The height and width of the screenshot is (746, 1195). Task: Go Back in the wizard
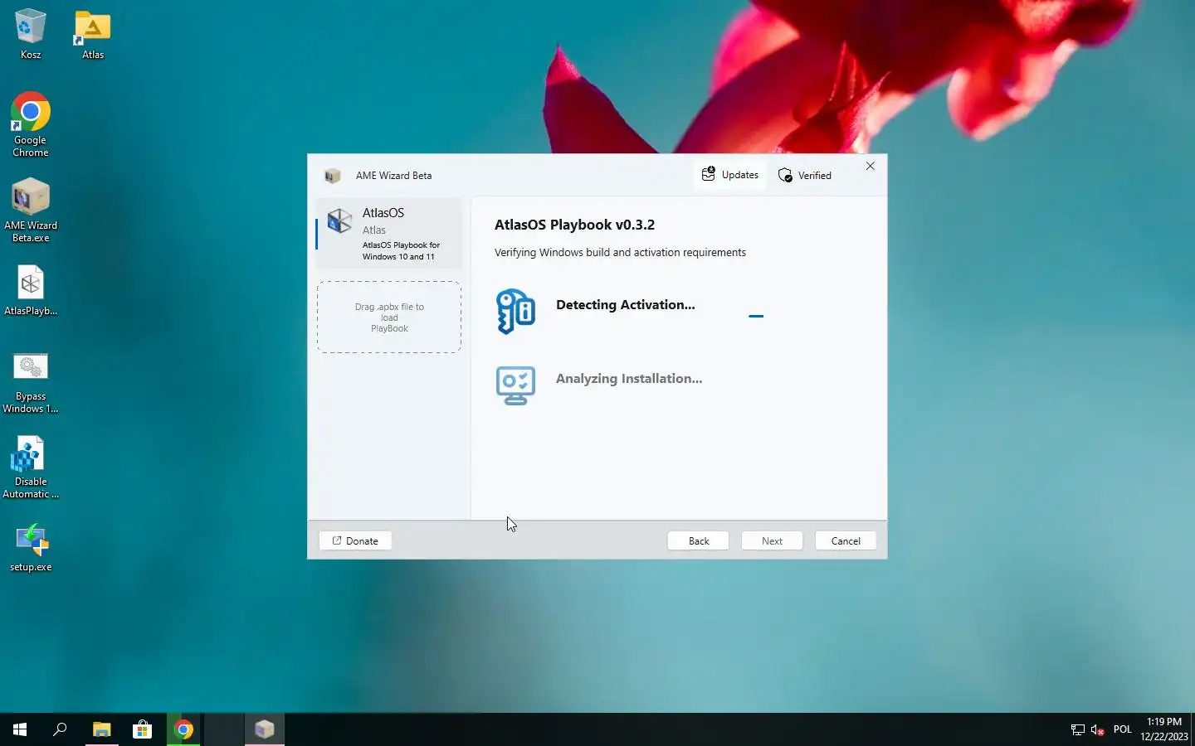(699, 540)
